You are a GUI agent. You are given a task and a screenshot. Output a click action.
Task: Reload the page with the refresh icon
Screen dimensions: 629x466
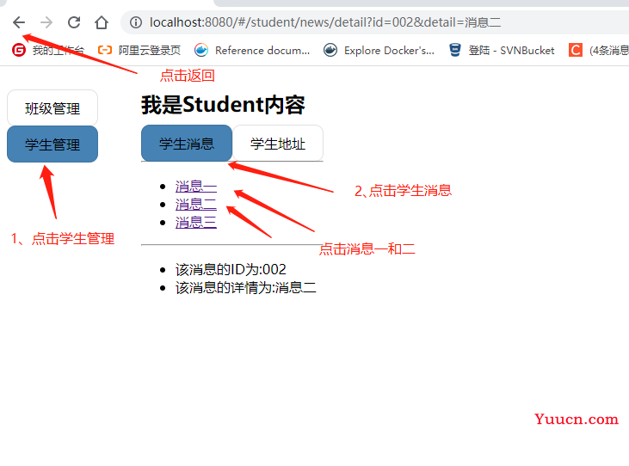74,22
